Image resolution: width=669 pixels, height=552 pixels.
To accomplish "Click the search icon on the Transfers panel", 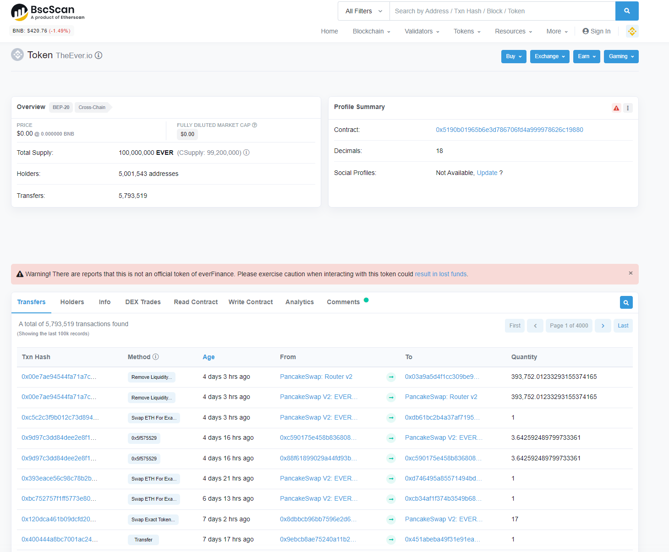I will point(626,302).
